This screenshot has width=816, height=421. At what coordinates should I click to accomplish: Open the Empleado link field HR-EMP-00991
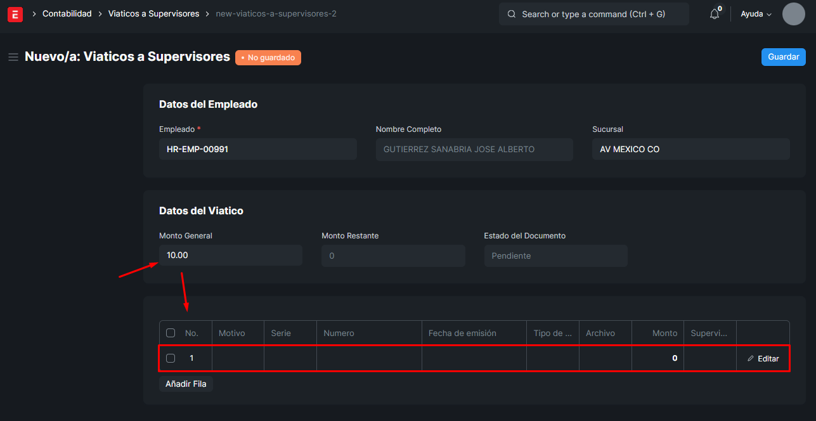coord(257,150)
